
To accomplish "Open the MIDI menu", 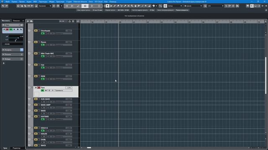I will click(35, 2).
